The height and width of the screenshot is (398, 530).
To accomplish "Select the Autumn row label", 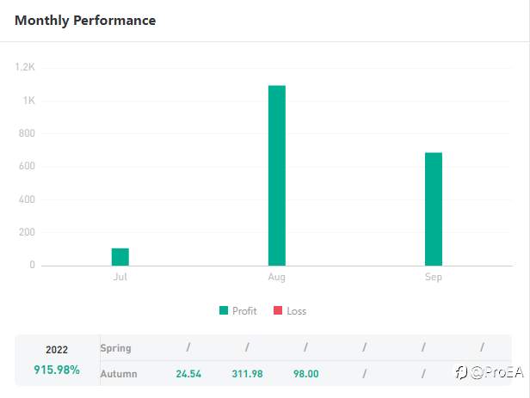I will point(119,374).
